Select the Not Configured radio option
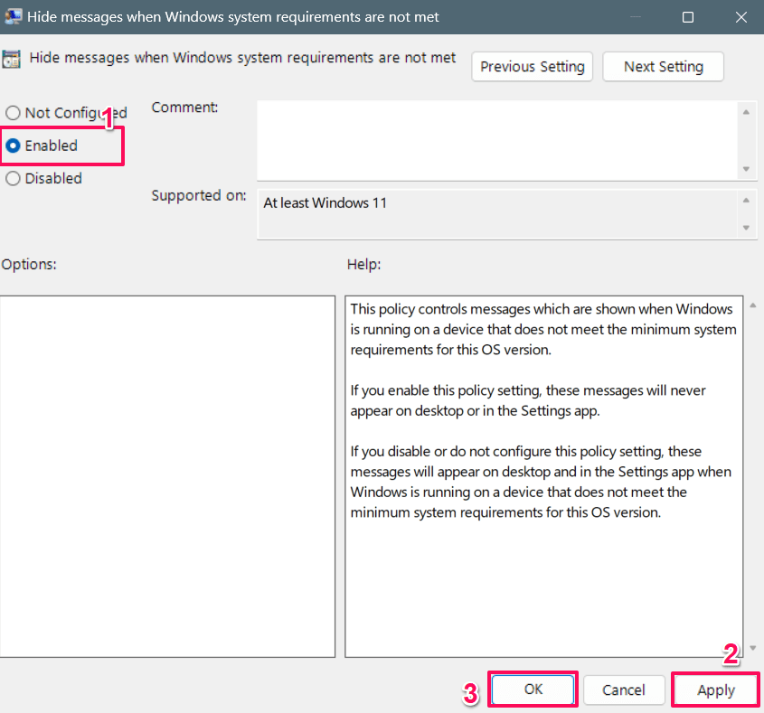 pos(13,113)
